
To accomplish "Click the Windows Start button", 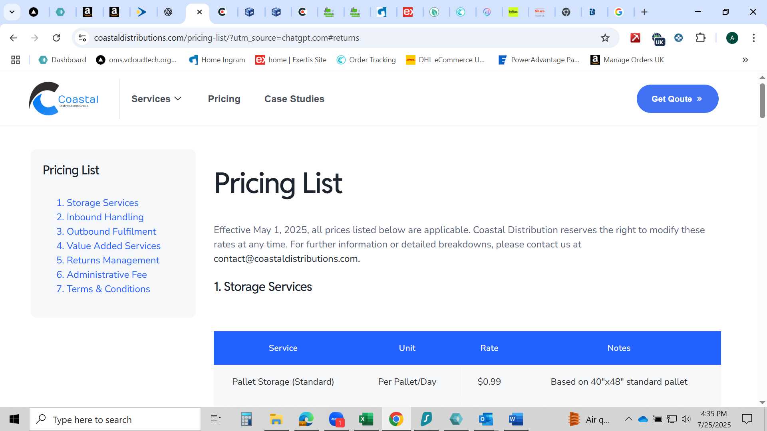I will pyautogui.click(x=14, y=419).
